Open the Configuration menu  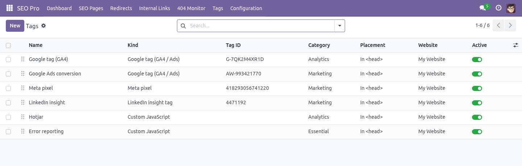coord(246,8)
